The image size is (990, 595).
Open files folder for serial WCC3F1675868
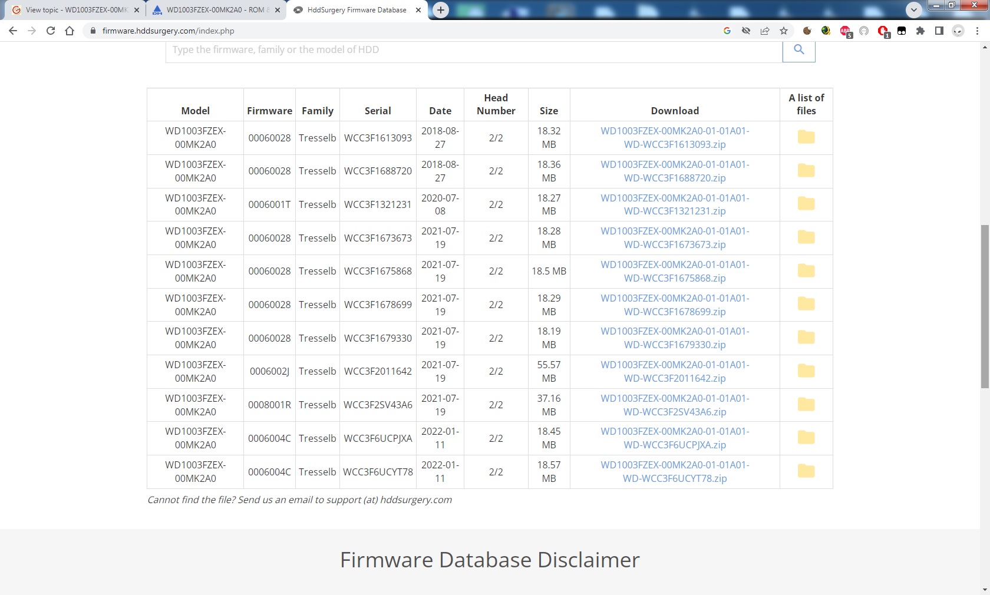pos(806,271)
